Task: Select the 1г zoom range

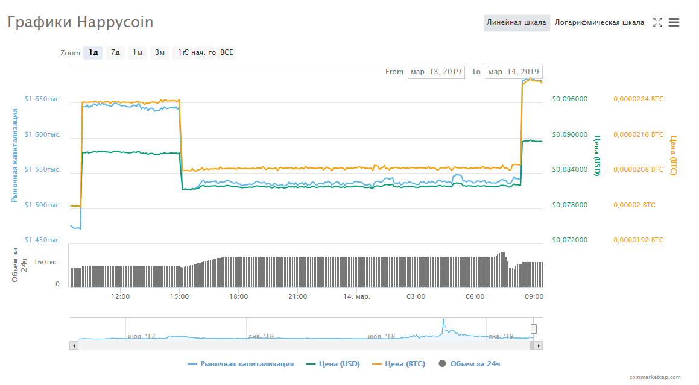Action: pos(181,52)
